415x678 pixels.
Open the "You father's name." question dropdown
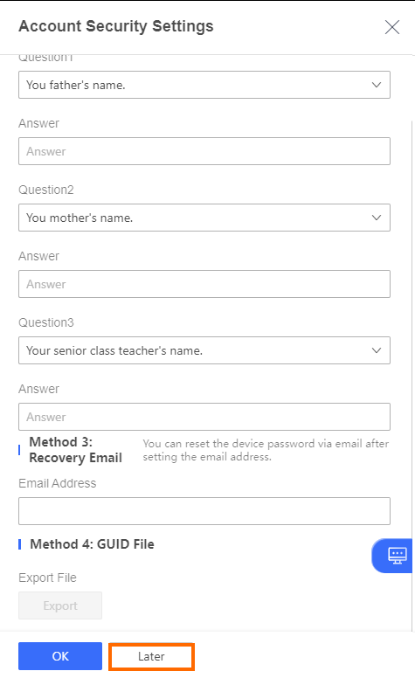[x=204, y=85]
